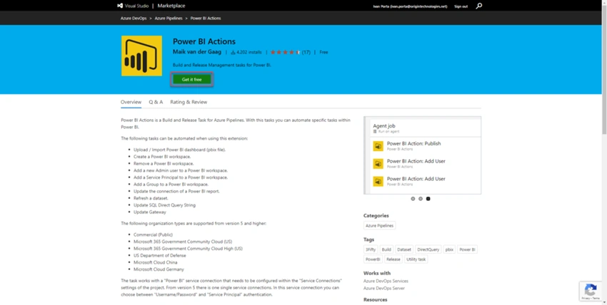Select the first screenshot carousel dot
The height and width of the screenshot is (305, 607).
[x=413, y=199]
